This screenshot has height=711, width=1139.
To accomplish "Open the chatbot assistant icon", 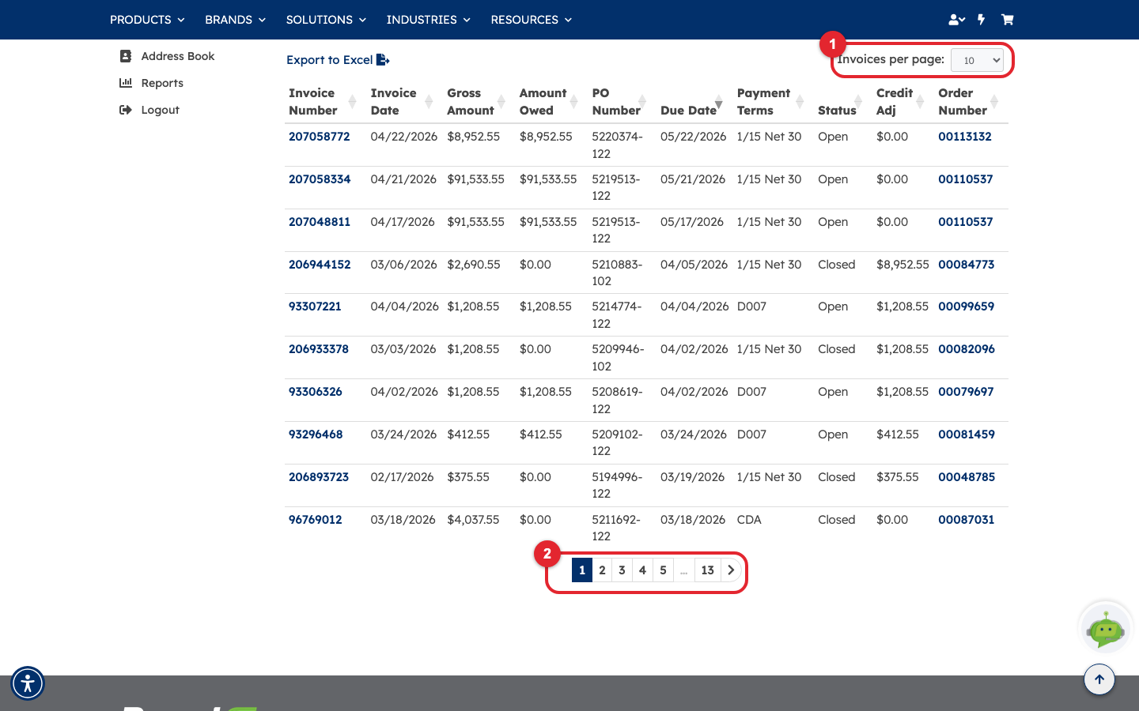I will pyautogui.click(x=1105, y=628).
